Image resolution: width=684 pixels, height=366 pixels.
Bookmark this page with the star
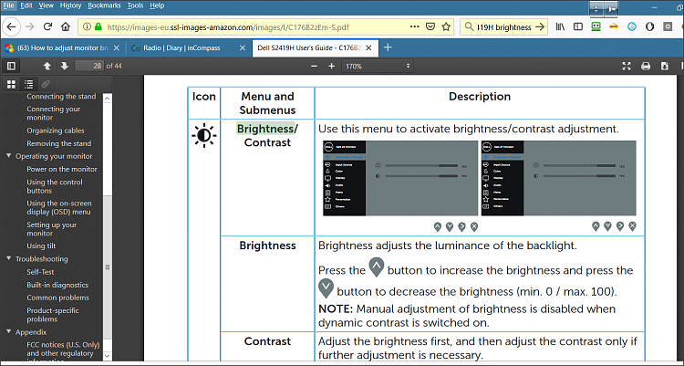click(x=446, y=26)
